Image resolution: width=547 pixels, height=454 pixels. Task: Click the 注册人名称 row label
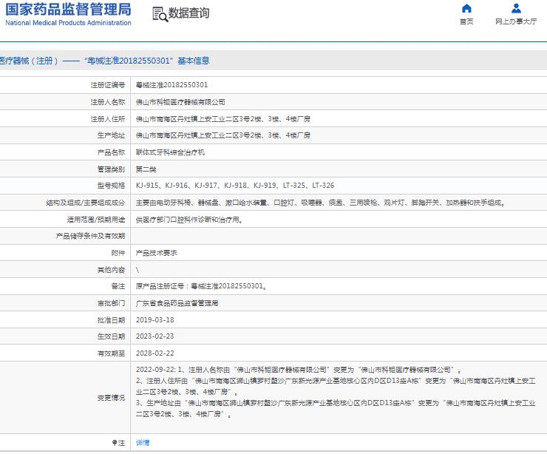[107, 102]
